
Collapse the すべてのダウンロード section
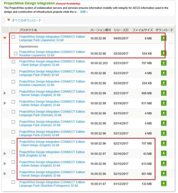tap(24, 20)
